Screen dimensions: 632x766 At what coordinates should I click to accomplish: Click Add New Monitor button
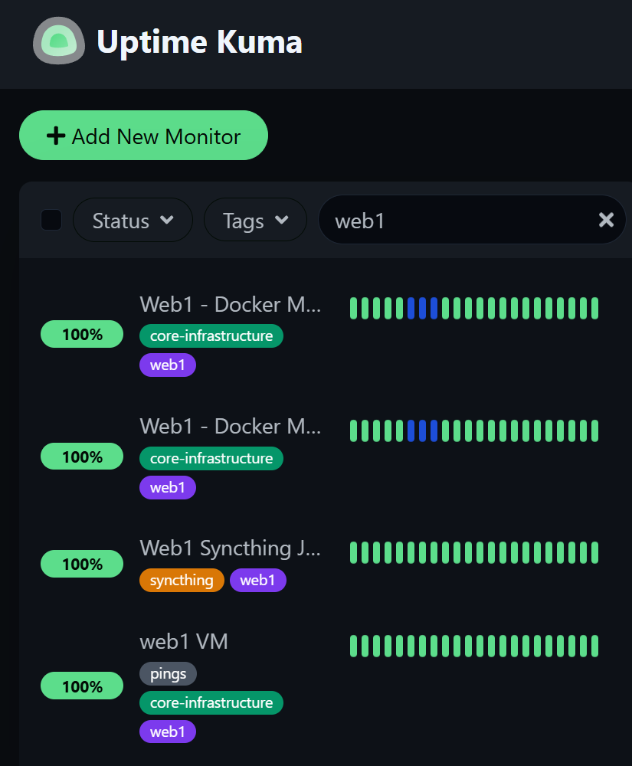(143, 136)
